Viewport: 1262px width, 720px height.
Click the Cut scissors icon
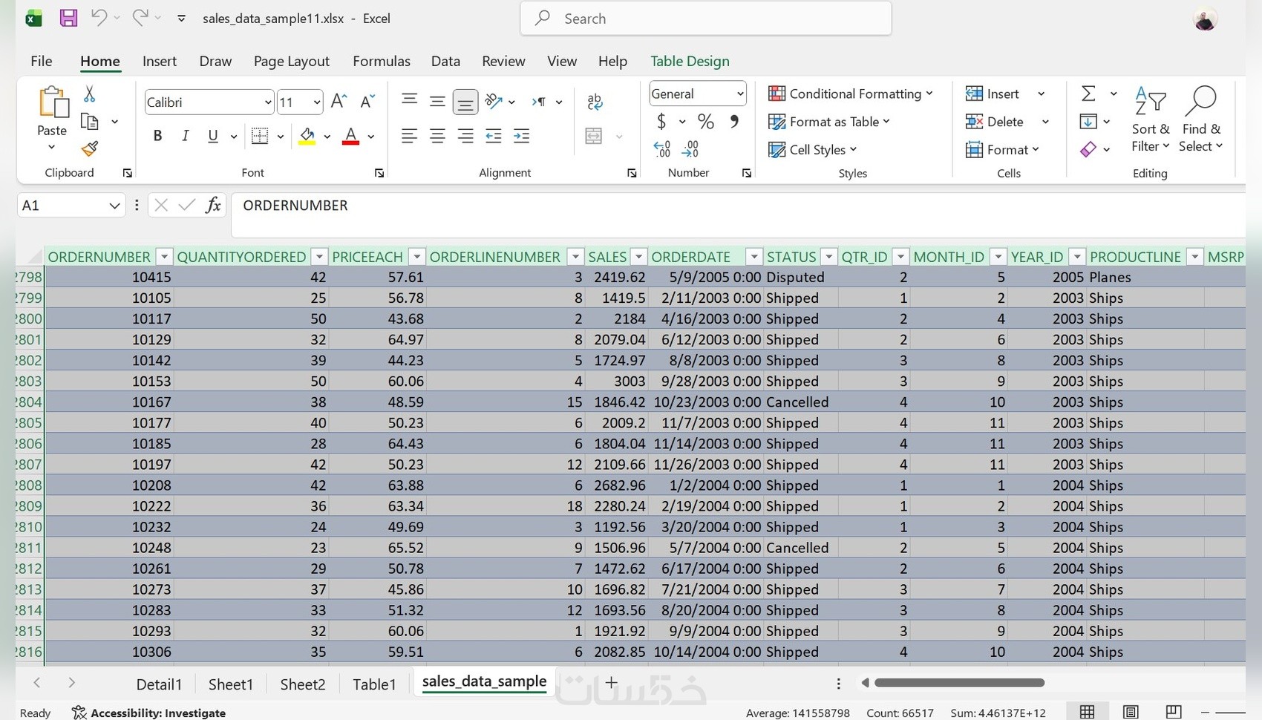coord(89,94)
